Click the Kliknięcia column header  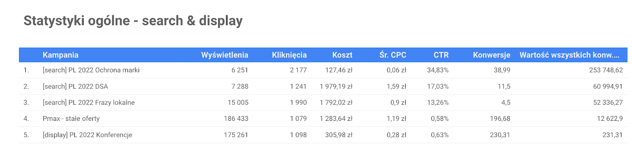coord(289,55)
